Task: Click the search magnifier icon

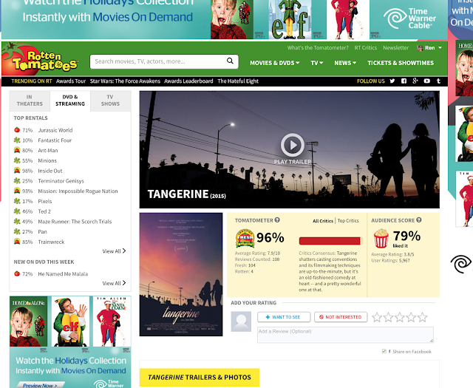Action: [x=230, y=61]
